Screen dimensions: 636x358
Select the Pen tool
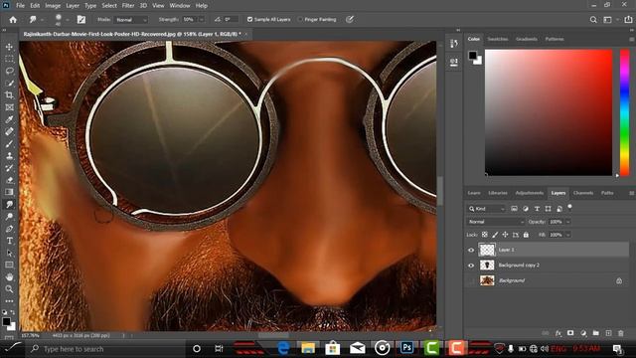pyautogui.click(x=9, y=229)
